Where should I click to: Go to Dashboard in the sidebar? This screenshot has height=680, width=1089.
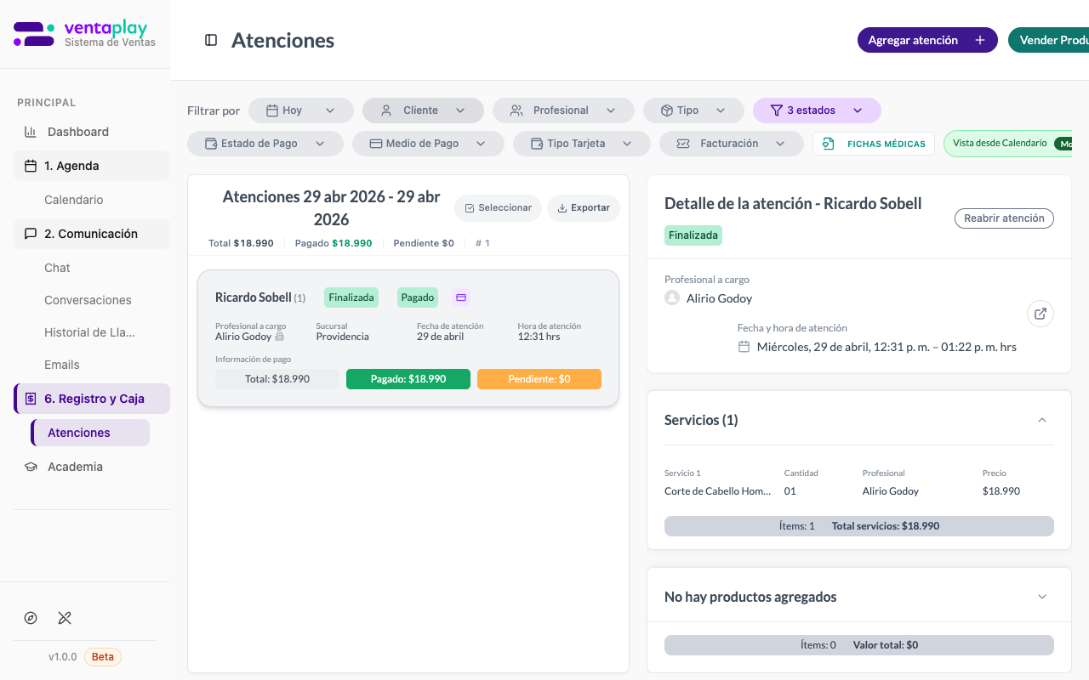coord(77,132)
